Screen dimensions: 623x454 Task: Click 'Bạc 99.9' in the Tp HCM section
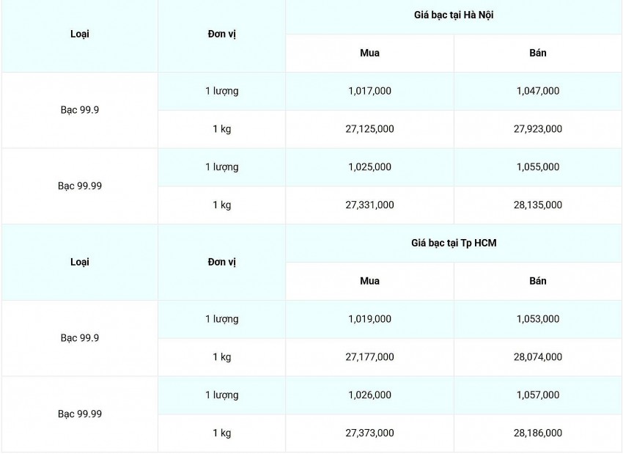pos(80,338)
